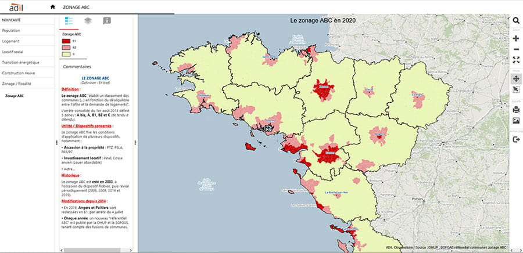Click the Poitiers label on the basemap
This screenshot has width=523, height=253.
coord(417,200)
